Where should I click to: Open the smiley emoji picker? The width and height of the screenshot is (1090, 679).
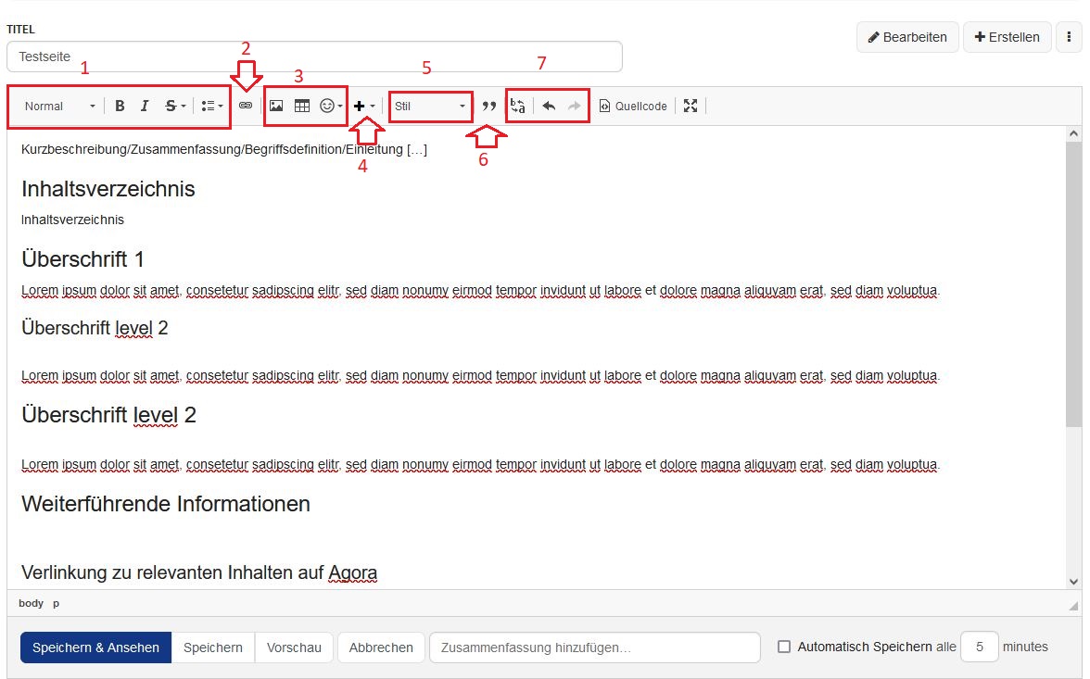point(330,106)
